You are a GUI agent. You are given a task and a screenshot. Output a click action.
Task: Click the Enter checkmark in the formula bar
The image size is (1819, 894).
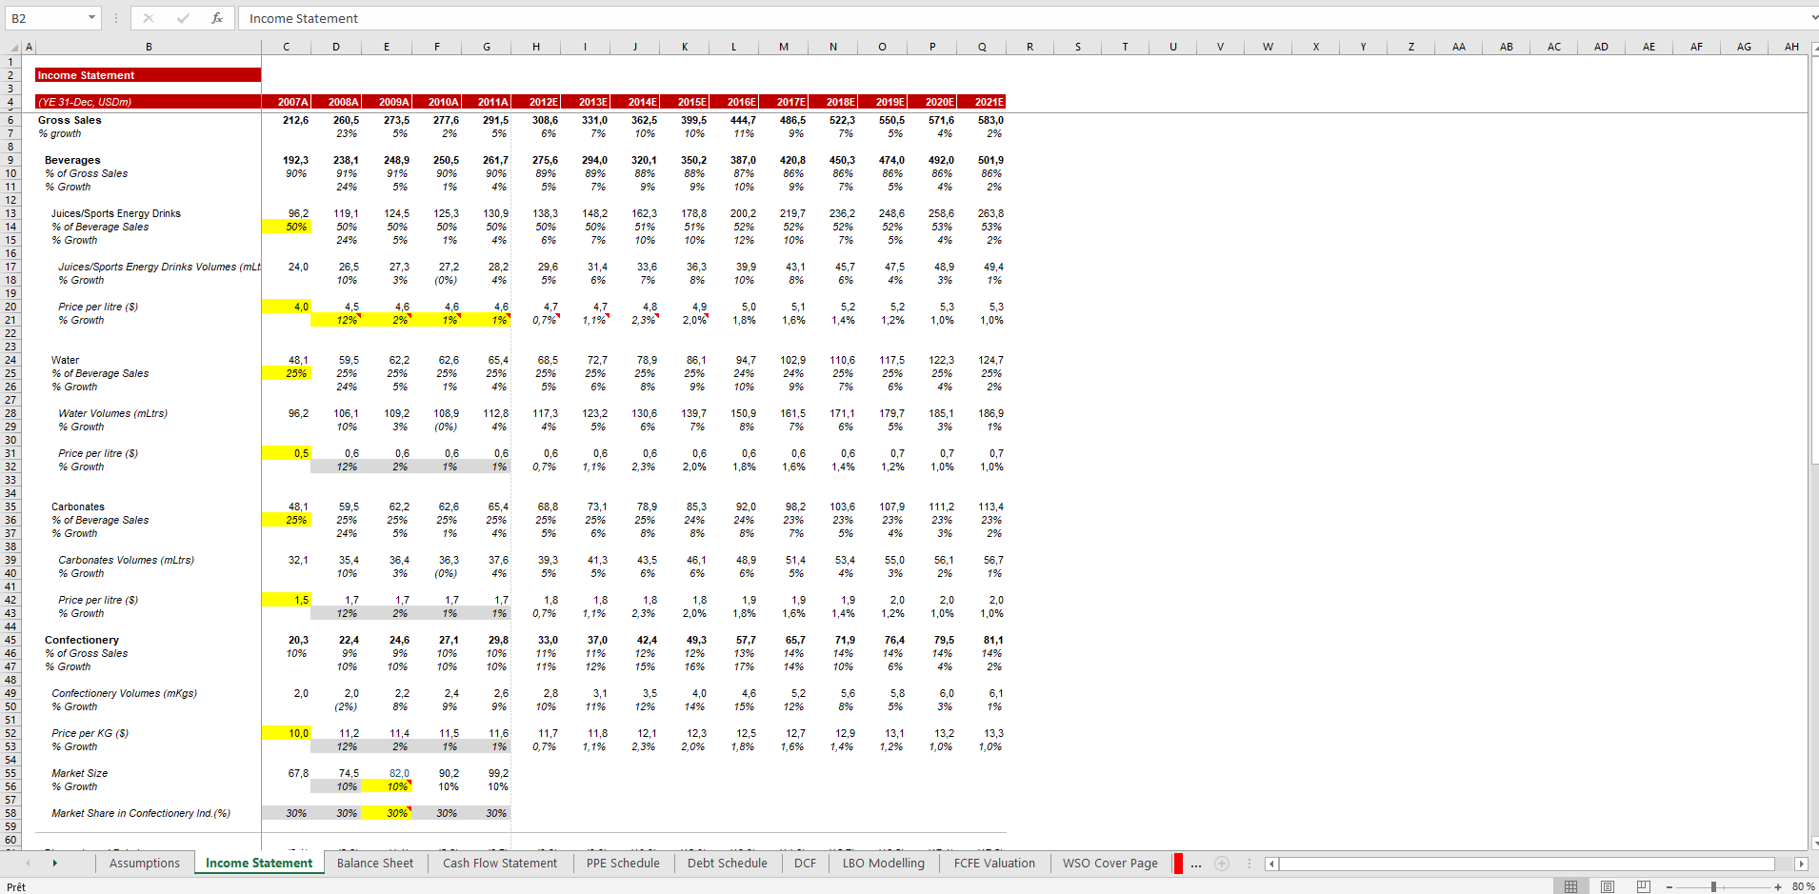pyautogui.click(x=181, y=18)
